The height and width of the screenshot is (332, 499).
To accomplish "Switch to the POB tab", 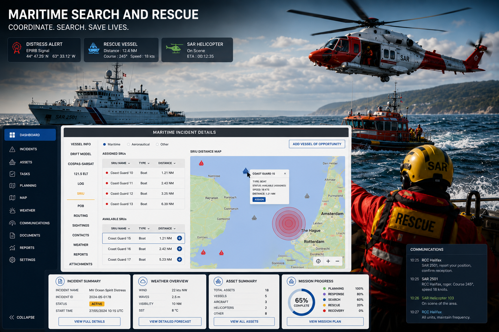I will pos(81,206).
